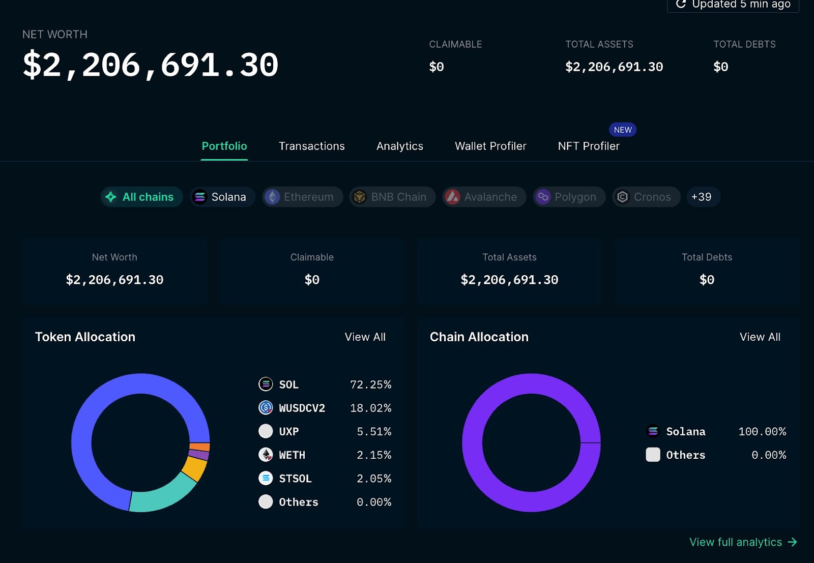Click the UXP 5.51% value
The image size is (814, 563).
pos(374,431)
